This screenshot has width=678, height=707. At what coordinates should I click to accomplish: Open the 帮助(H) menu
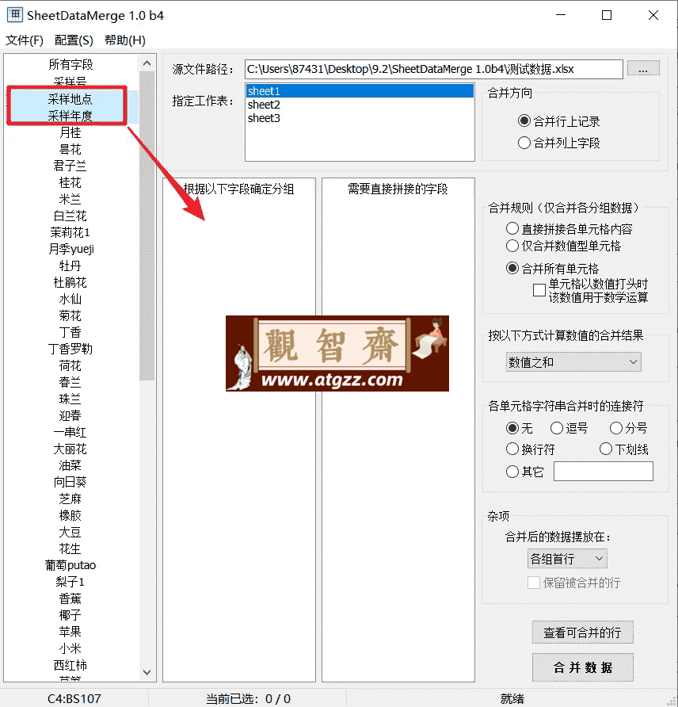(x=125, y=40)
